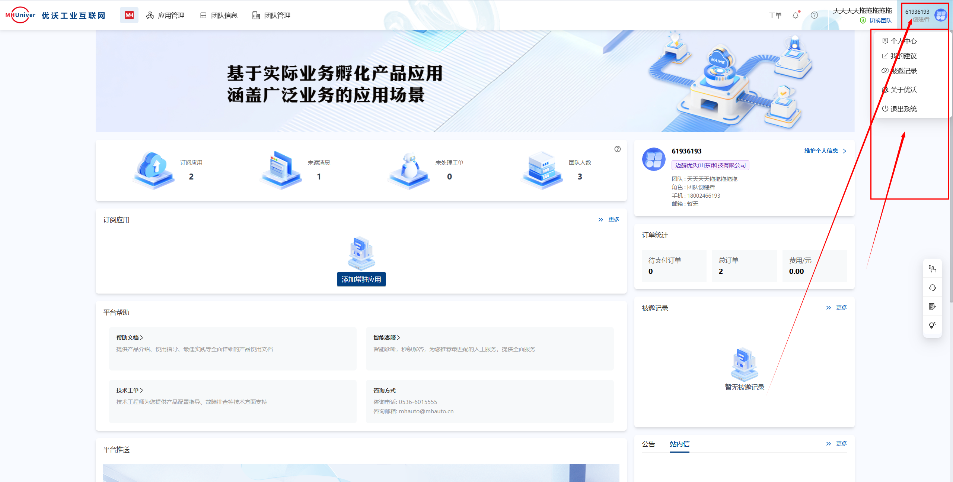Expand 更多 in 订阅应用 section
The height and width of the screenshot is (482, 953).
pos(613,220)
